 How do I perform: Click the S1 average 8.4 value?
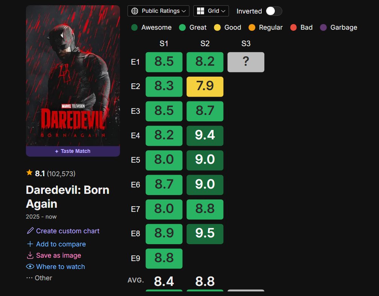coord(164,281)
